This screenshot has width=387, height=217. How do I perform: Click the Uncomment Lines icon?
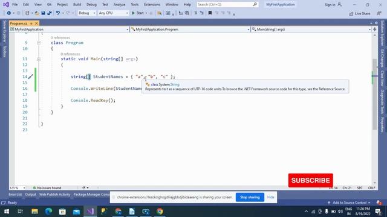point(201,13)
